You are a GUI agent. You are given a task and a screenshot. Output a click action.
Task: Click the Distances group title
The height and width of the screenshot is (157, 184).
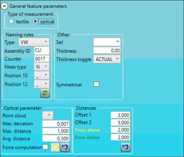pos(86,108)
